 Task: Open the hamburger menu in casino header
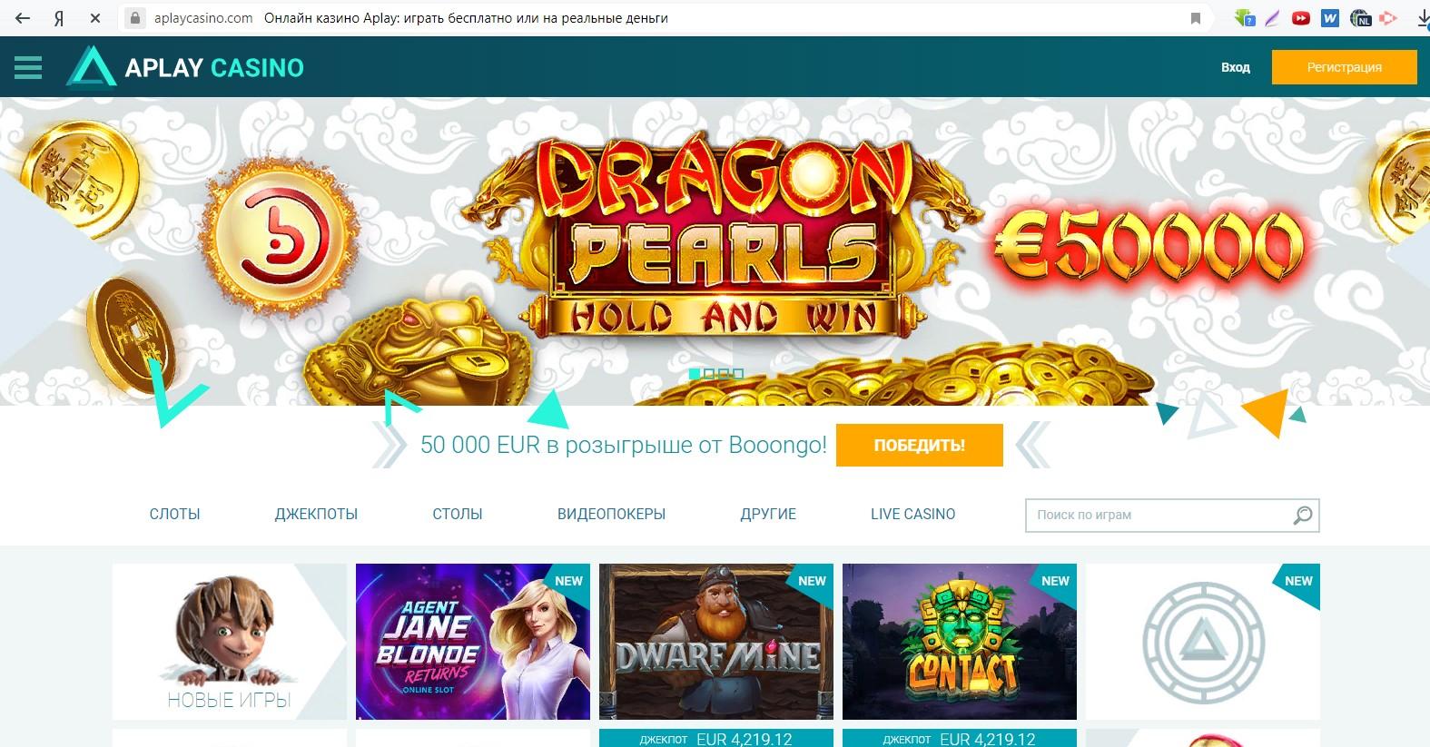coord(28,67)
